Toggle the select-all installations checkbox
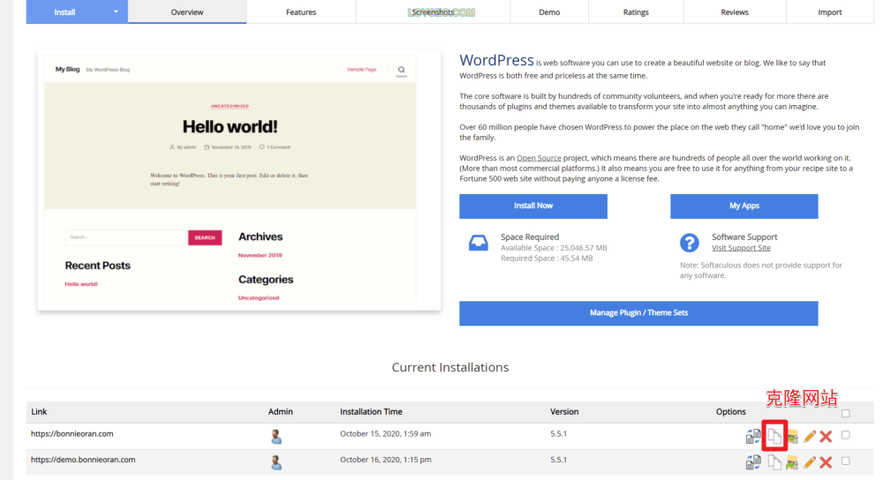Image resolution: width=883 pixels, height=480 pixels. click(845, 413)
